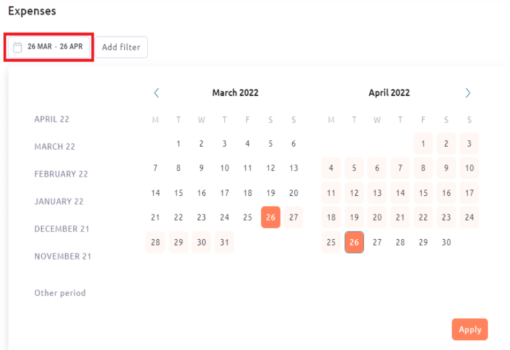Open the 26 MAR - 26 APR date range picker
This screenshot has width=510, height=350.
pyautogui.click(x=49, y=47)
